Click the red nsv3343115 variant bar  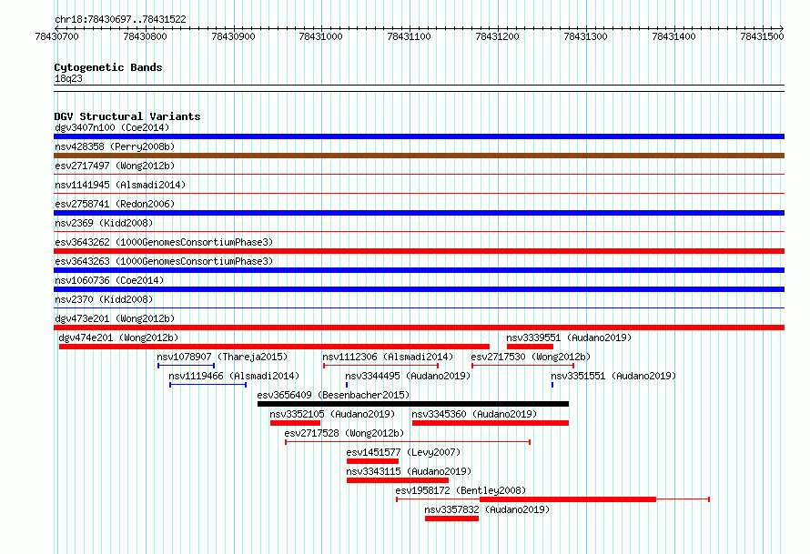point(398,480)
